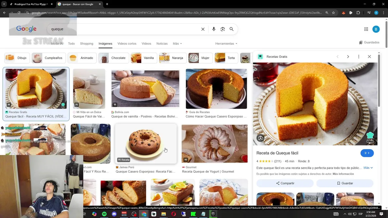Viewport: 388px width, 218px height.
Task: Open the large queque preview image
Action: point(315,104)
